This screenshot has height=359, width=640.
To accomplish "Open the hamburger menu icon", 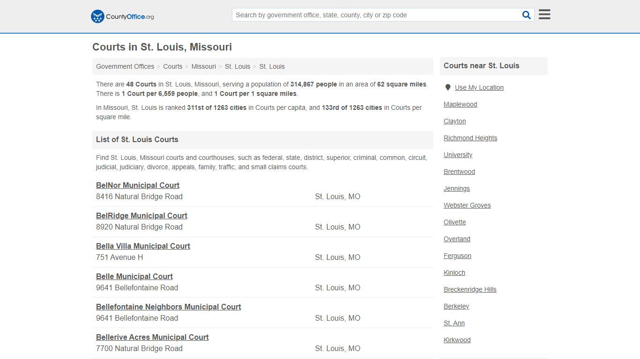I will pyautogui.click(x=544, y=14).
